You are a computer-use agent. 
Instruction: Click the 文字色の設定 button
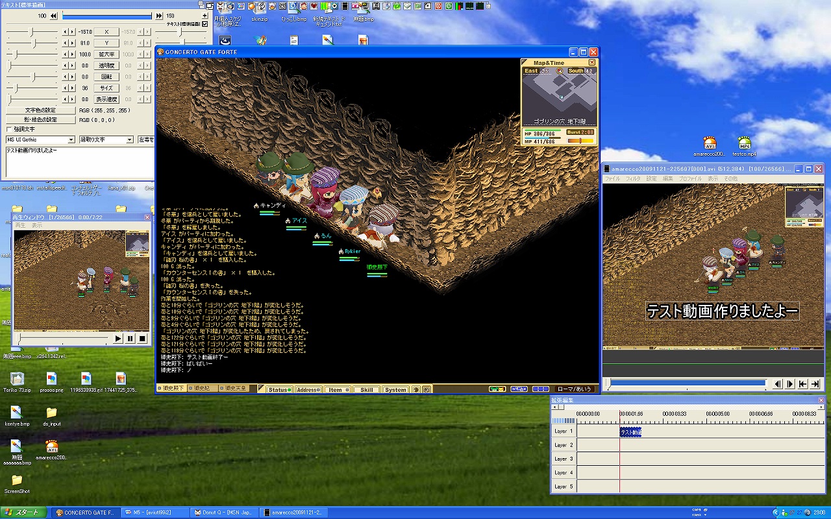(x=40, y=110)
